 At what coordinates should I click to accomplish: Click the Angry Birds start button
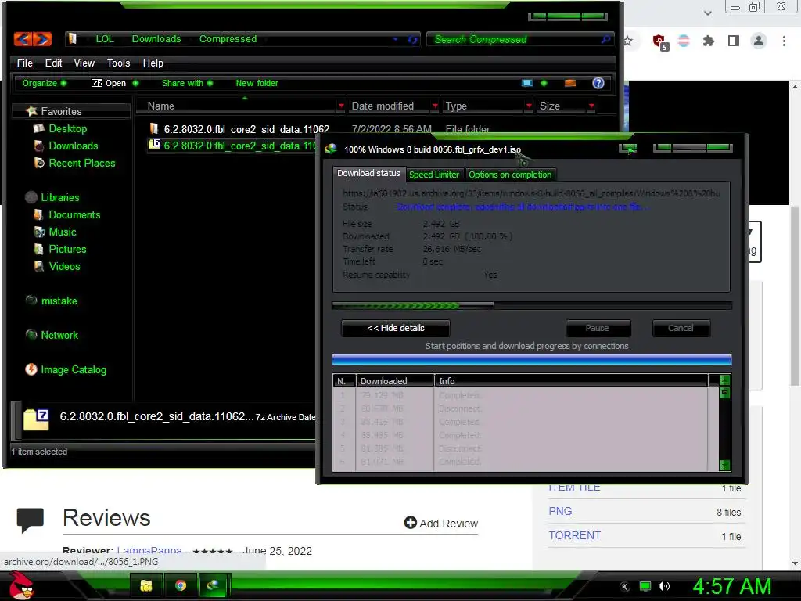(22, 585)
